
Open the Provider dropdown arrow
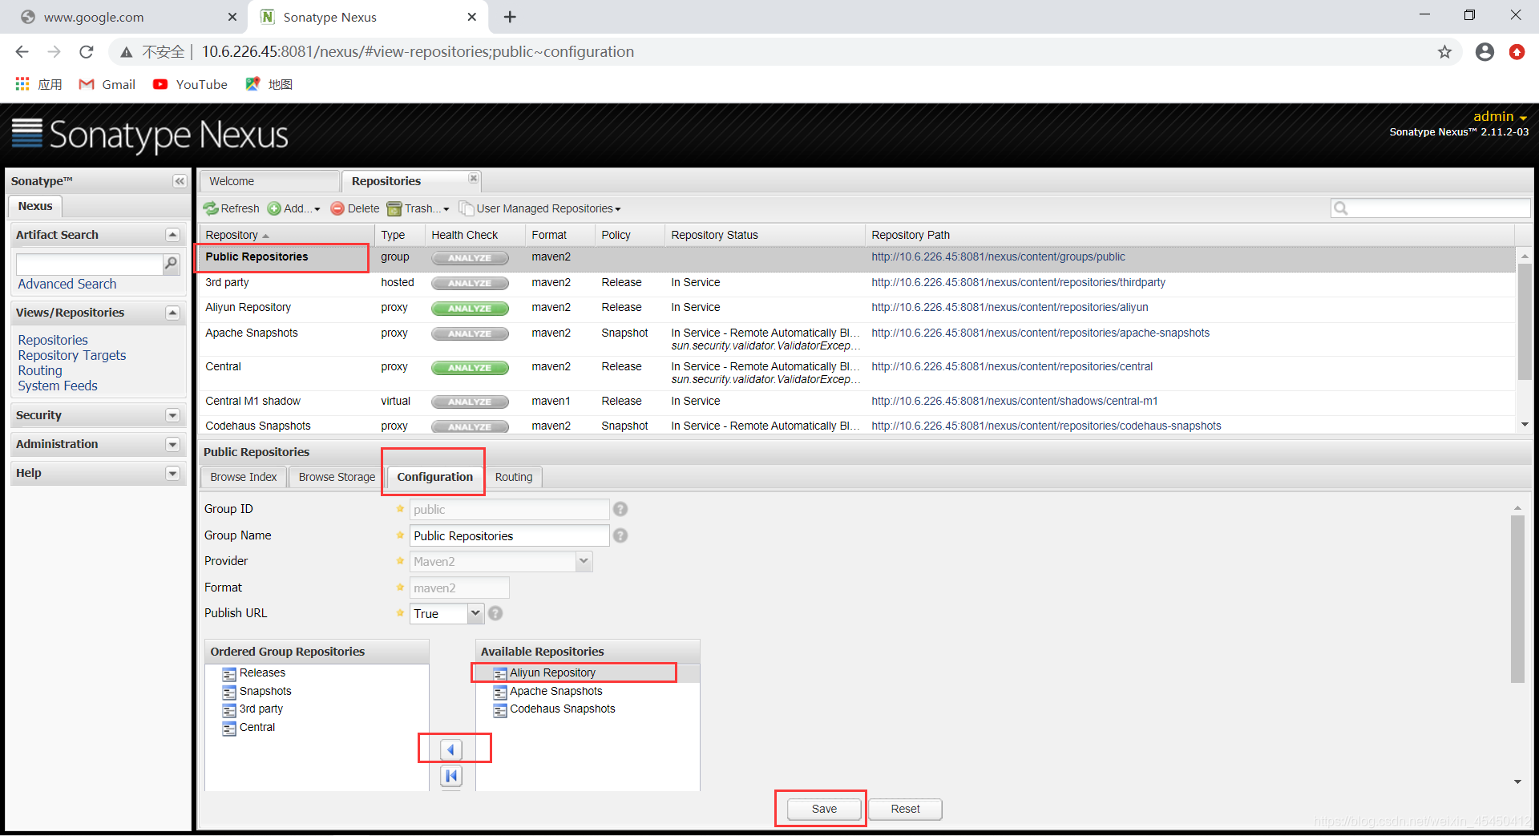click(x=584, y=561)
